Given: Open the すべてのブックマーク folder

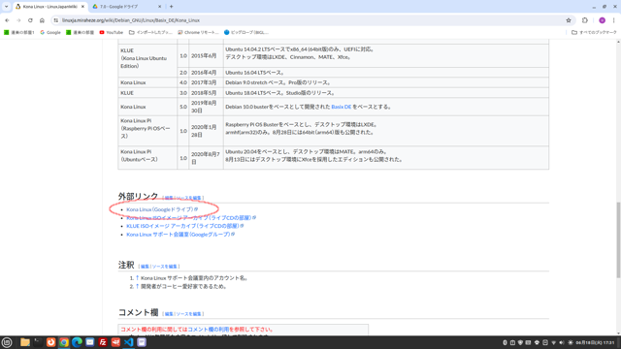Looking at the screenshot, I should click(x=594, y=32).
